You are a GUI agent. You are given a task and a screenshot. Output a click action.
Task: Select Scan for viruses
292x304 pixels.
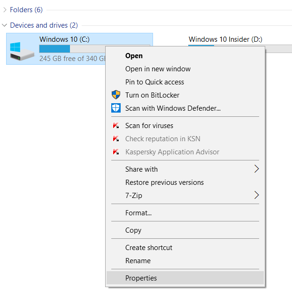tap(185, 126)
